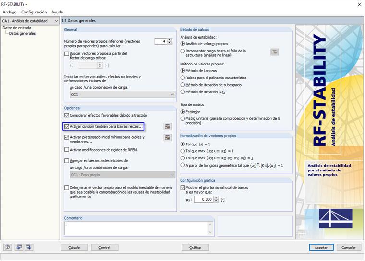Select 'Datos de entrada' tree node
The width and height of the screenshot is (365, 261).
[17, 28]
